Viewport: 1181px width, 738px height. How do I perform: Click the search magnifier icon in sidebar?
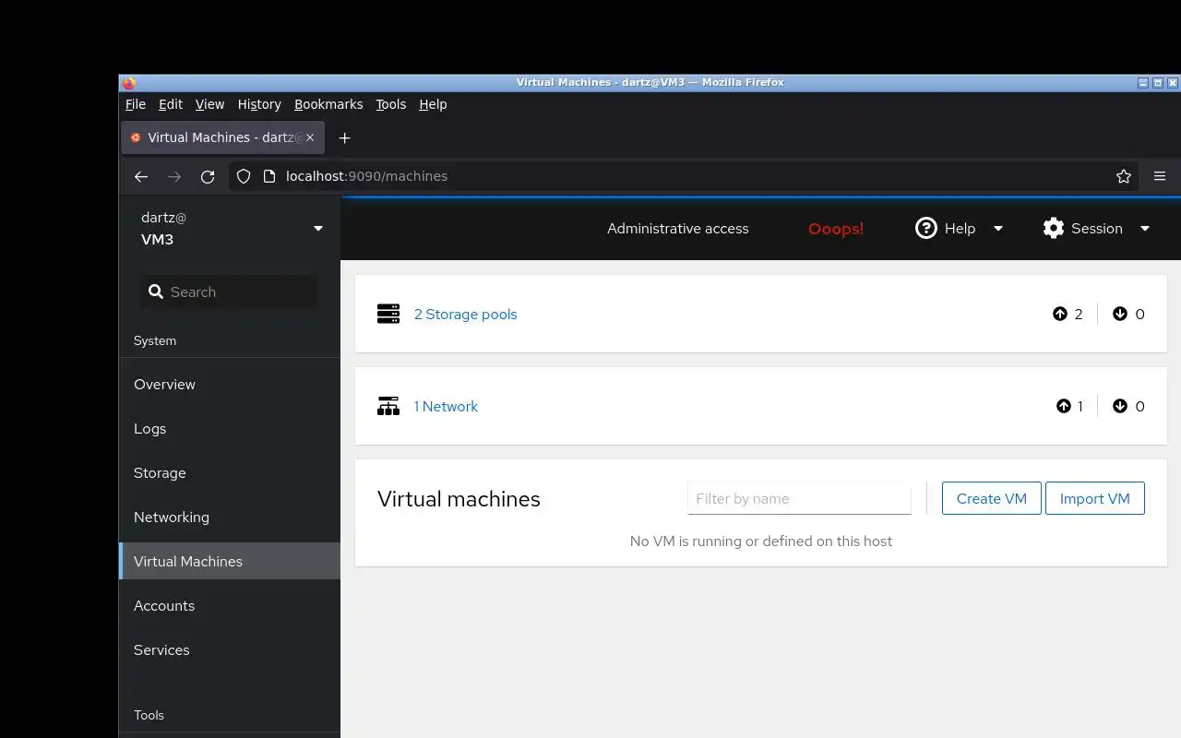(156, 292)
